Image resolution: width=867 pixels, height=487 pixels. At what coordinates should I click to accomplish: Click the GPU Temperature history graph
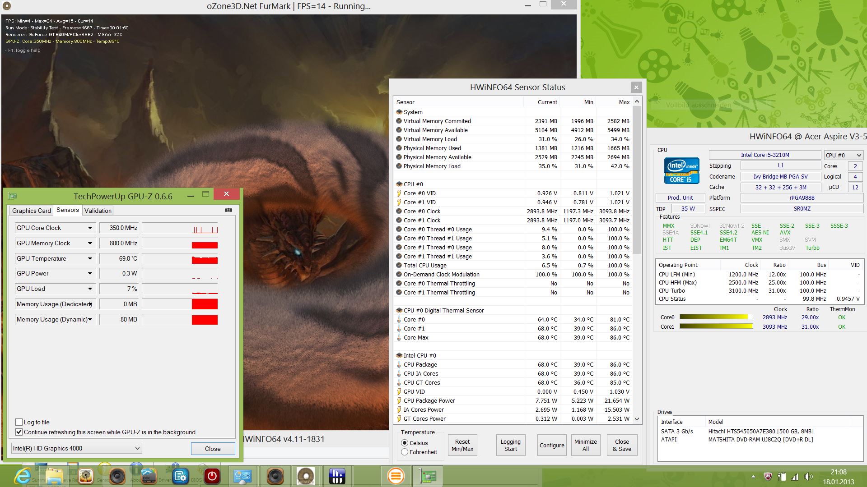click(180, 259)
